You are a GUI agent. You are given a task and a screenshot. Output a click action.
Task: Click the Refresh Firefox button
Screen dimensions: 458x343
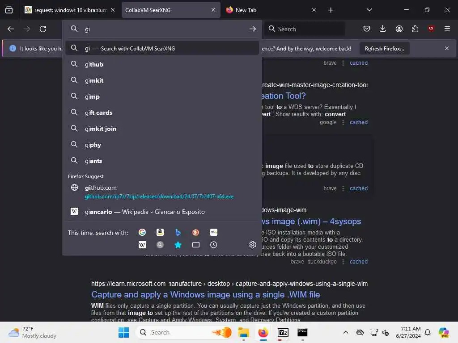(x=384, y=48)
